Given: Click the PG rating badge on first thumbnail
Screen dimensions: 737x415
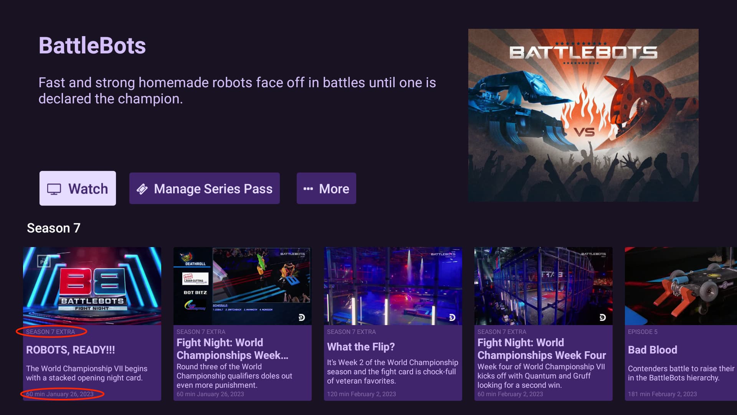Looking at the screenshot, I should pos(44,262).
